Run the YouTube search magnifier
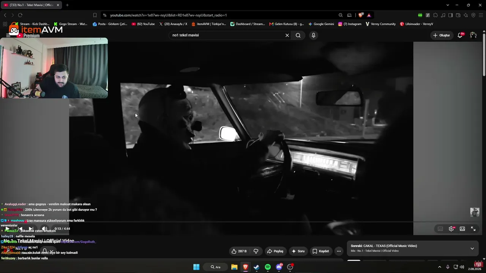The height and width of the screenshot is (273, 486). tap(298, 35)
